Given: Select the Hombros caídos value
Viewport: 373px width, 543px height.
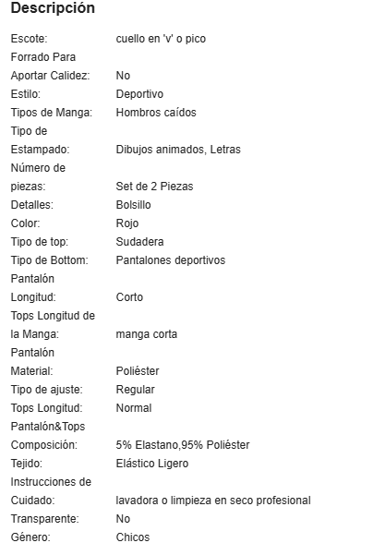Looking at the screenshot, I should click(x=156, y=113).
